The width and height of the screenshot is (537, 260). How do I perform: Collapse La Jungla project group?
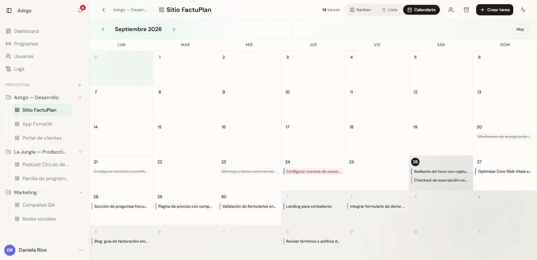80,152
